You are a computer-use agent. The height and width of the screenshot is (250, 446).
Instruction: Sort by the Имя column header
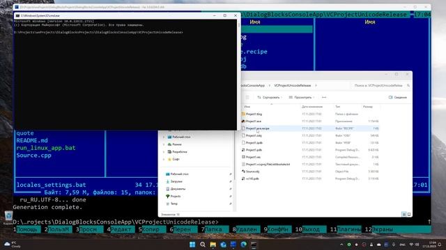coord(247,106)
